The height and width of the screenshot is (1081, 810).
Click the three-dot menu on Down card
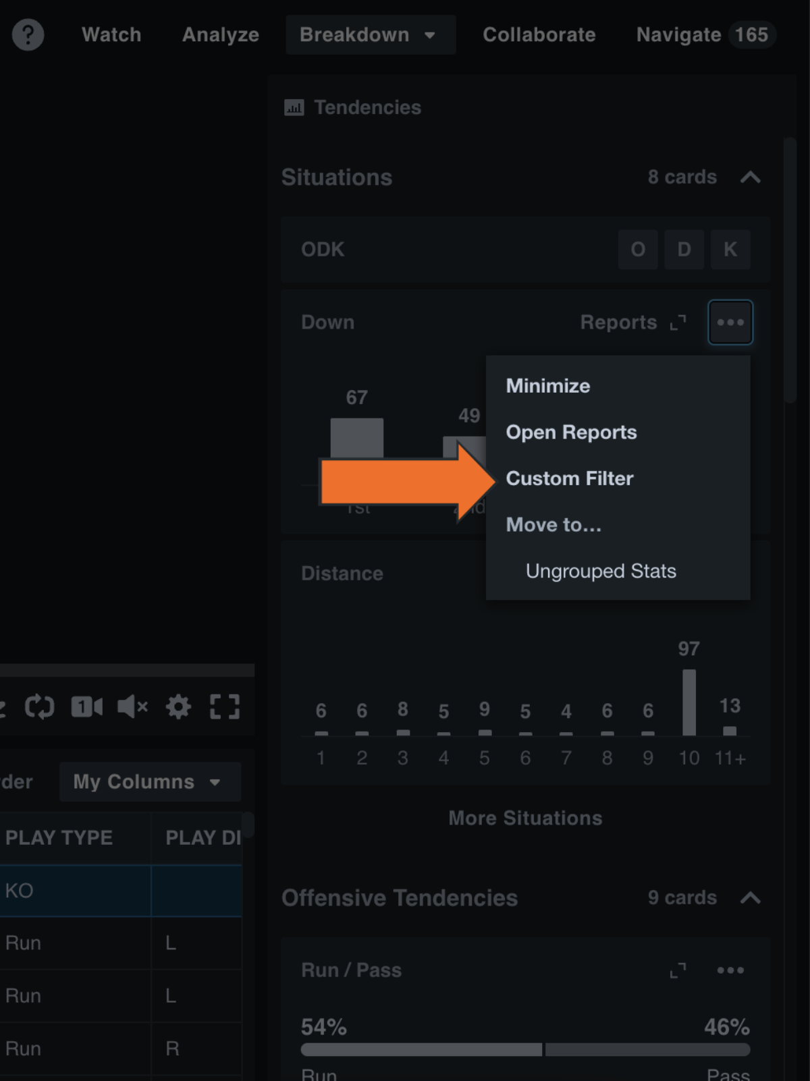(730, 323)
